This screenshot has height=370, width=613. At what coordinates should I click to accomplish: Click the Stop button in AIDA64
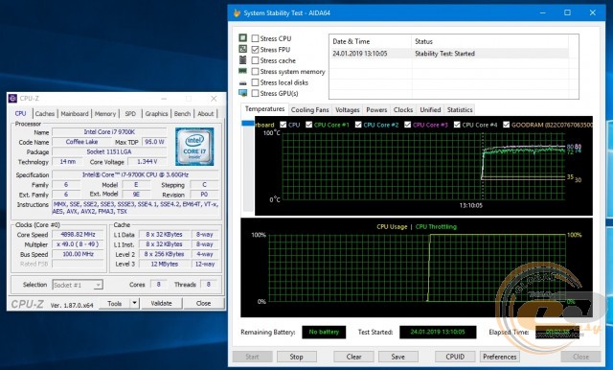(x=296, y=357)
